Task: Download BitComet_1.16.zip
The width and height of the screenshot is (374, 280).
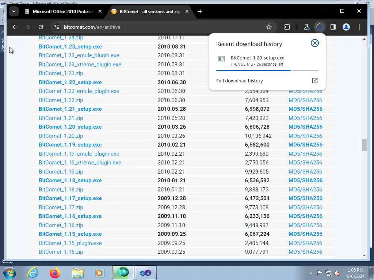Action: tap(61, 225)
